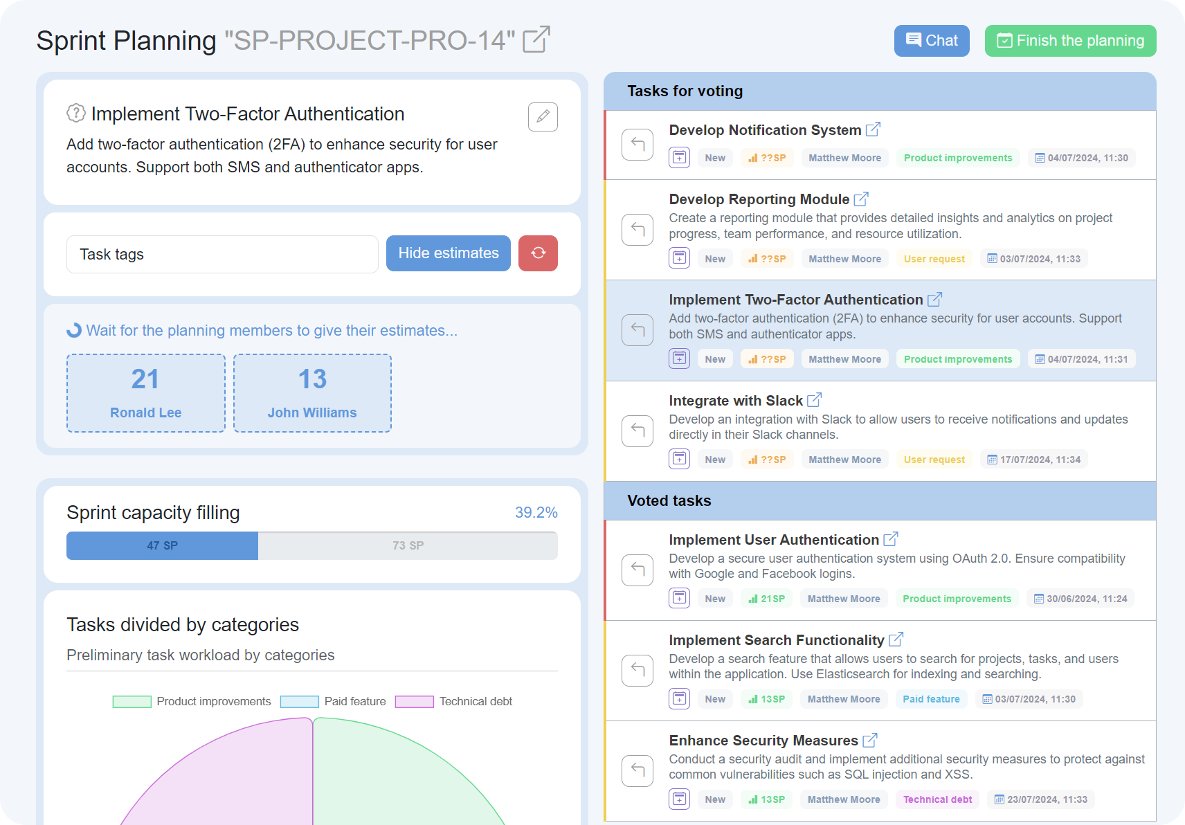Click the Hide estimates button
This screenshot has width=1185, height=825.
coord(448,253)
